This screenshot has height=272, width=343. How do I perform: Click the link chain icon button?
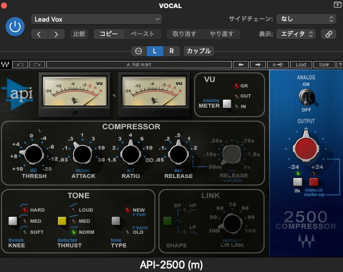point(328,34)
